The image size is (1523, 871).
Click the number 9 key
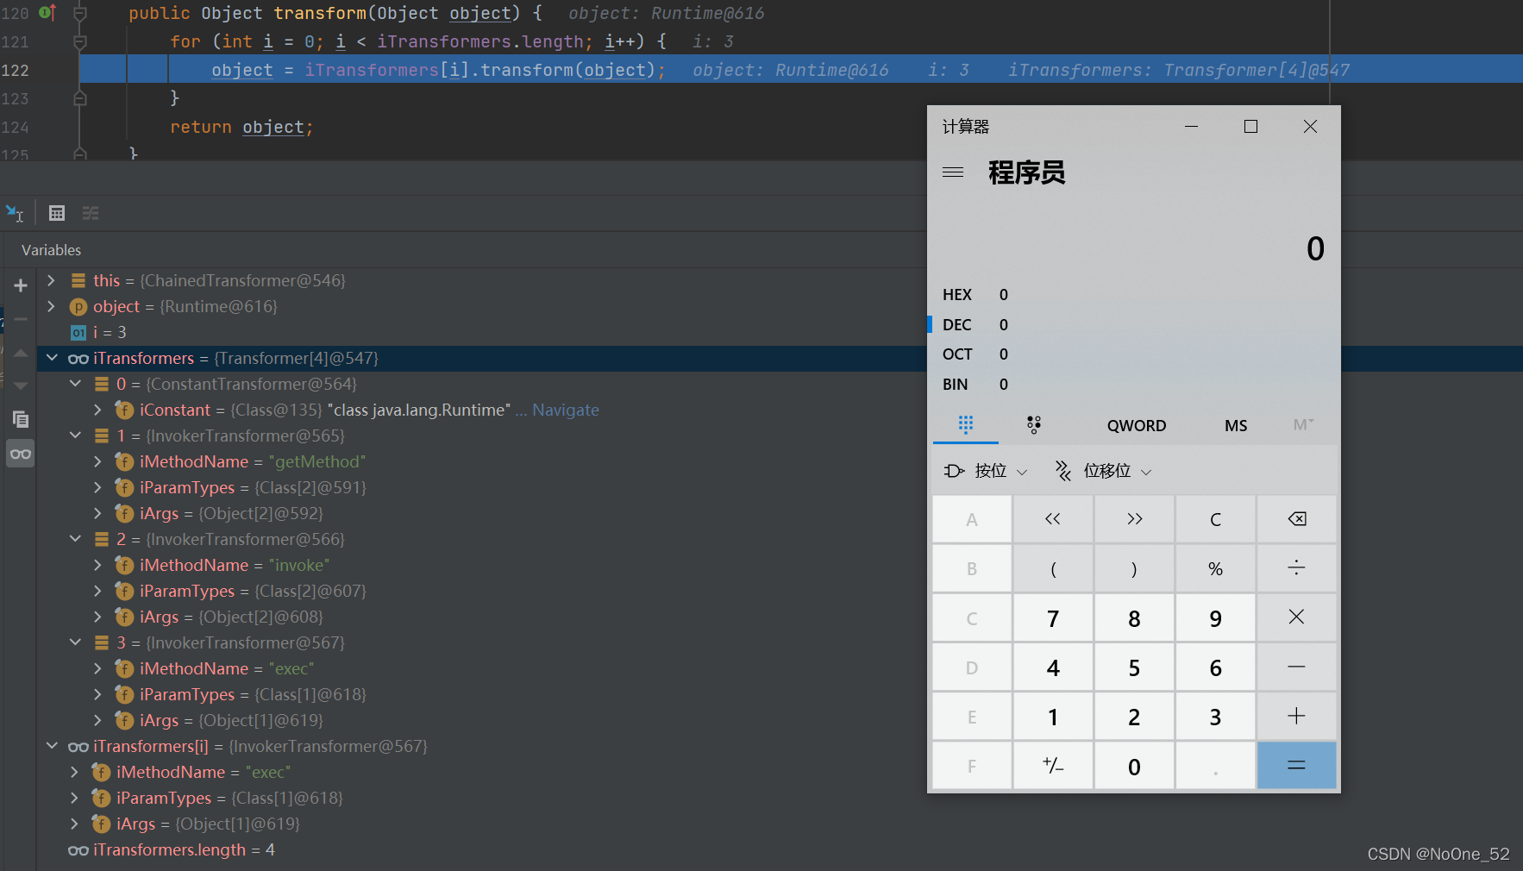pos(1215,617)
